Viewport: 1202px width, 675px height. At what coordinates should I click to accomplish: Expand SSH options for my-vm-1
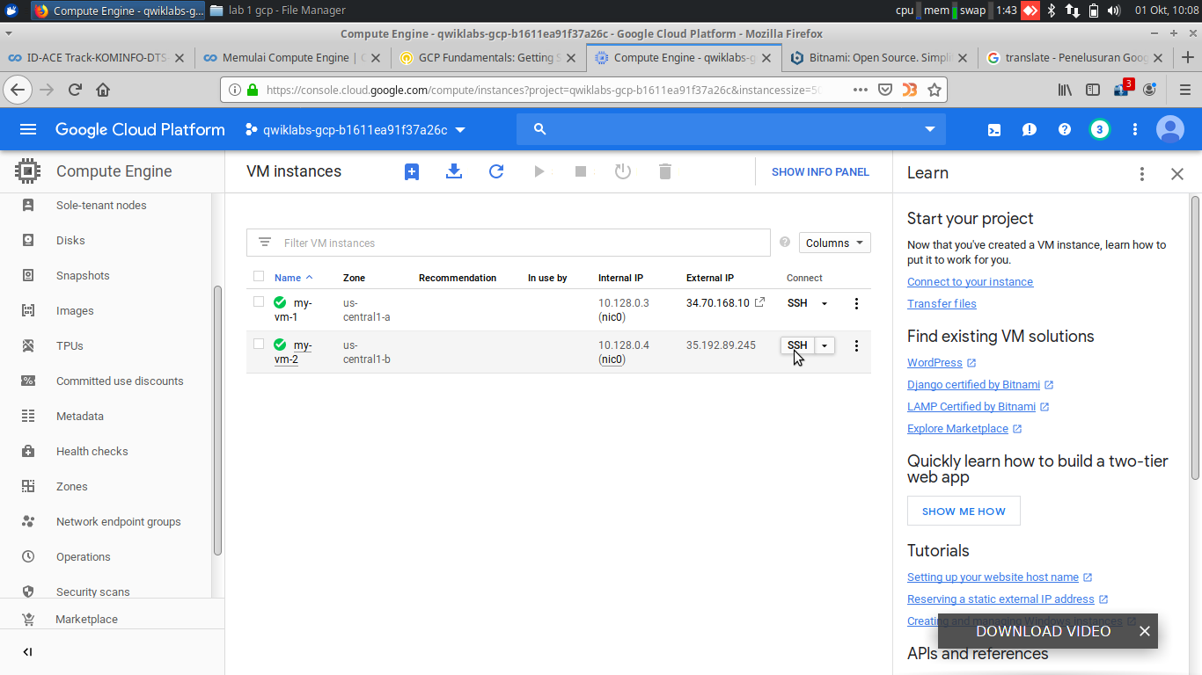pyautogui.click(x=825, y=303)
